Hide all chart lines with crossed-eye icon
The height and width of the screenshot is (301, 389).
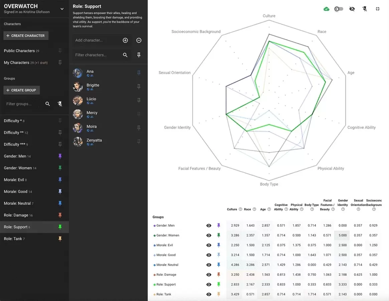pyautogui.click(x=352, y=9)
